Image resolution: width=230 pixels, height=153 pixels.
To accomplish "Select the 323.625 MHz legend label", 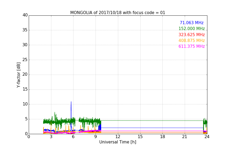I will (x=192, y=35).
